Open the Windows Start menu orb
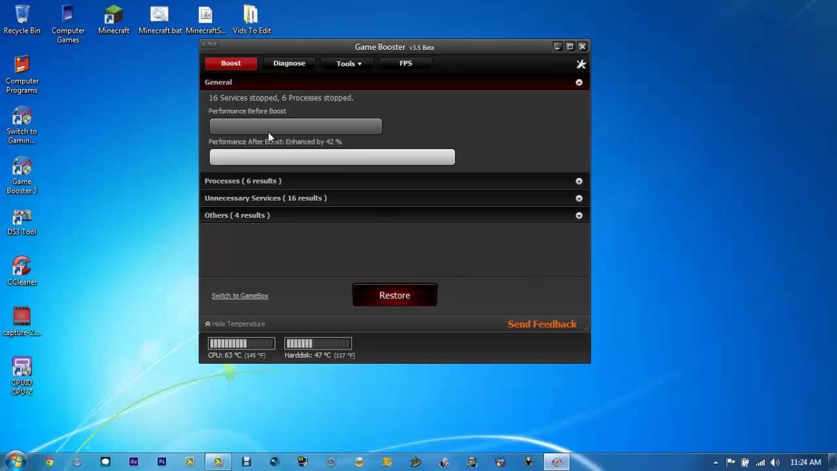This screenshot has width=837, height=471. tap(14, 461)
